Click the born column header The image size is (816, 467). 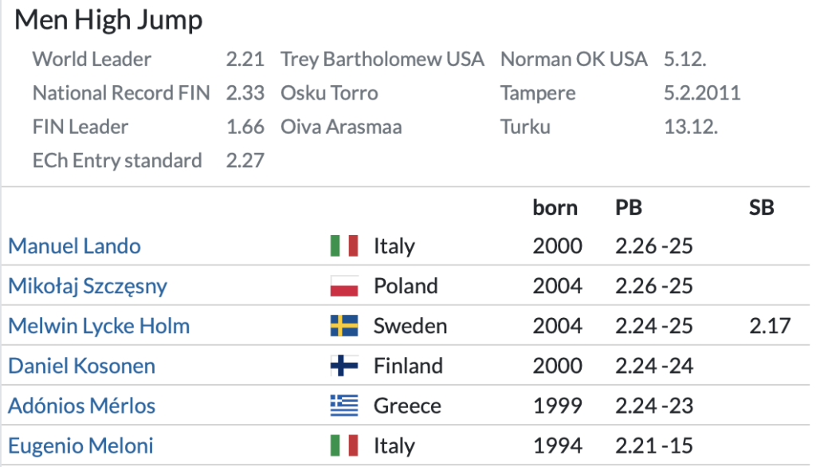click(x=555, y=208)
